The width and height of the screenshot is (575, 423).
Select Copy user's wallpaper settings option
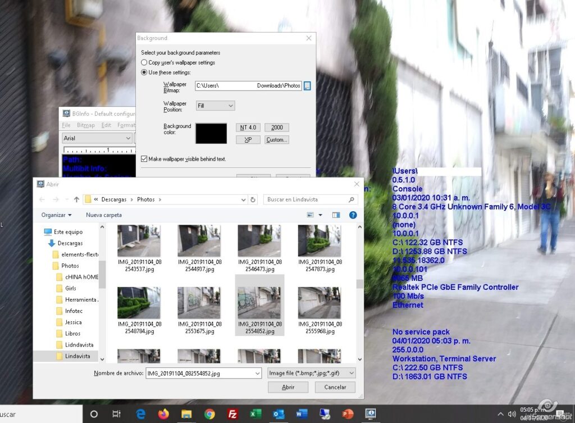(x=144, y=63)
